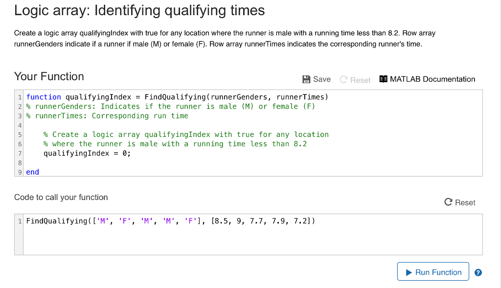The height and width of the screenshot is (288, 501).
Task: Click the end keyword on line 9
Action: pos(32,172)
